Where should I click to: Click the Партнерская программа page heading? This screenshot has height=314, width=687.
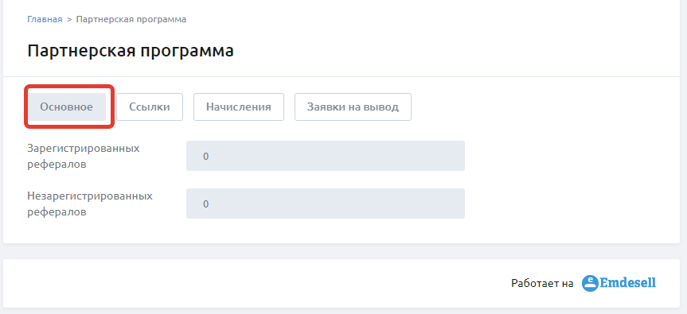click(x=131, y=51)
